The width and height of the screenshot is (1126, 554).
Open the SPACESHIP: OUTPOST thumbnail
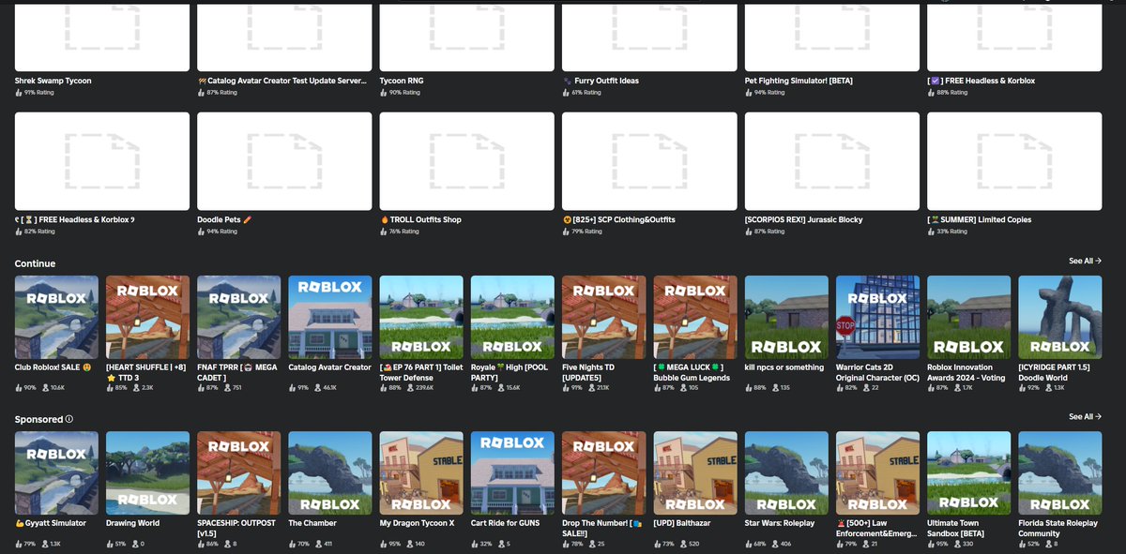[x=238, y=473]
